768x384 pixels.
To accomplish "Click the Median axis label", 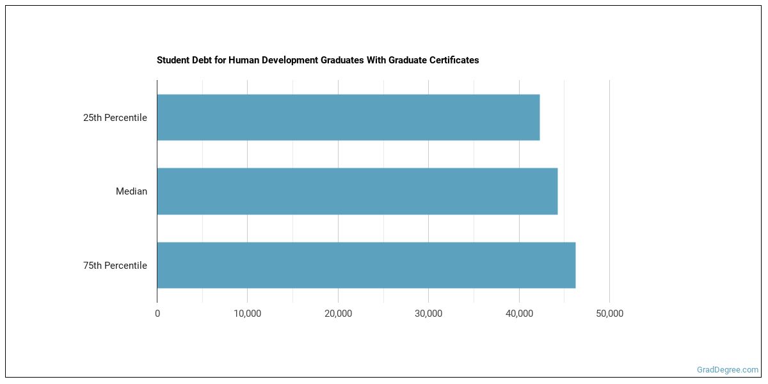I will tap(131, 191).
